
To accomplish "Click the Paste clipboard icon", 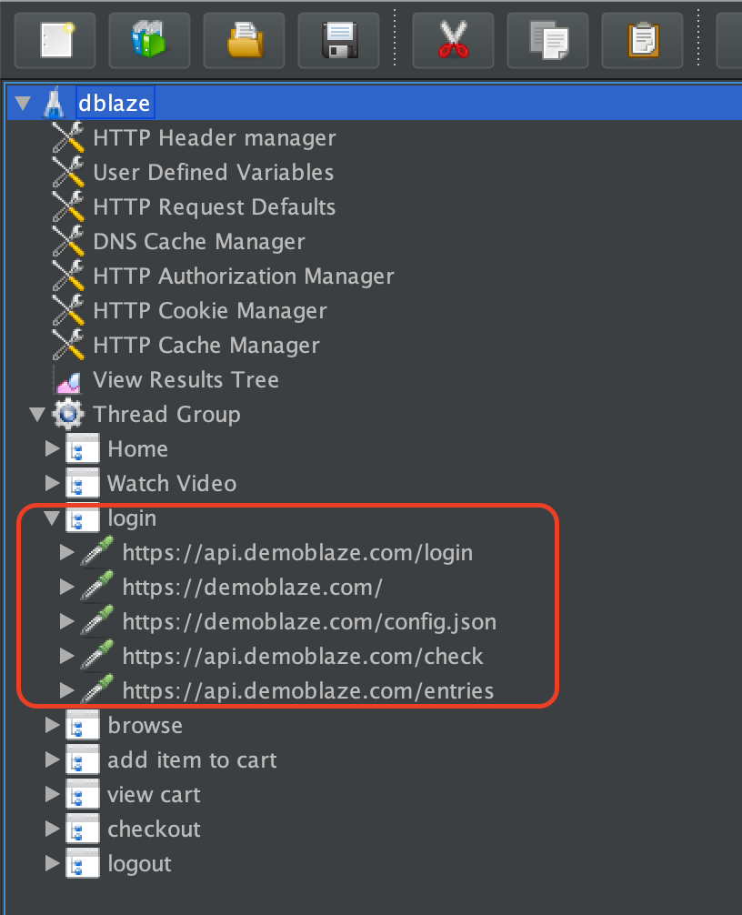I will click(642, 40).
